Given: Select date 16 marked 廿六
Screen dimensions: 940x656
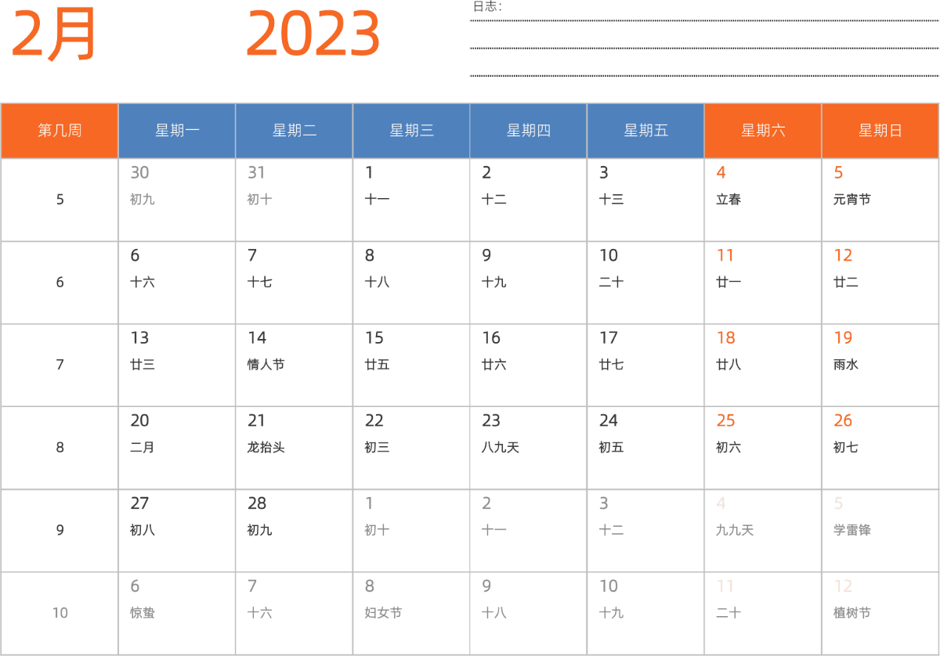Looking at the screenshot, I should 529,365.
